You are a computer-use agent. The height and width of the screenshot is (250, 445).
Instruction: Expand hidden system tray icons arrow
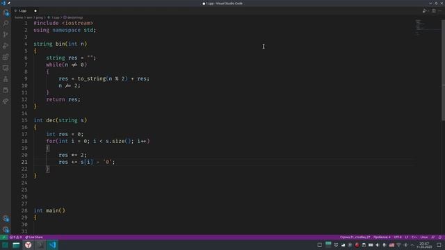pos(412,245)
